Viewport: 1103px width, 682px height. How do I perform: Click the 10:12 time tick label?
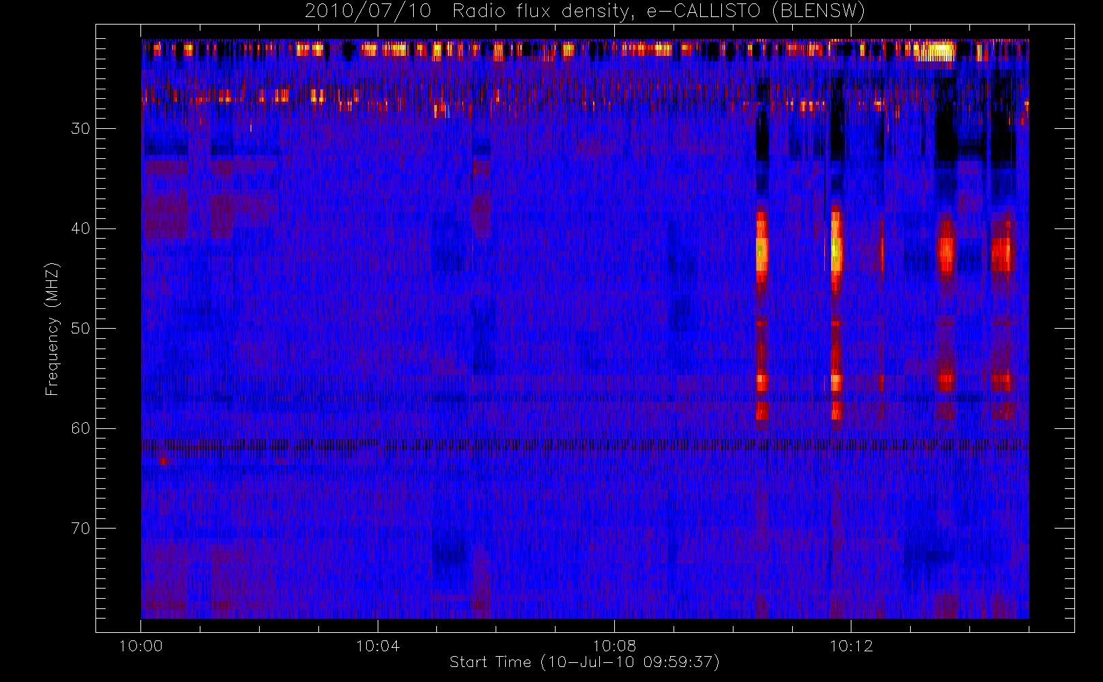coord(851,646)
